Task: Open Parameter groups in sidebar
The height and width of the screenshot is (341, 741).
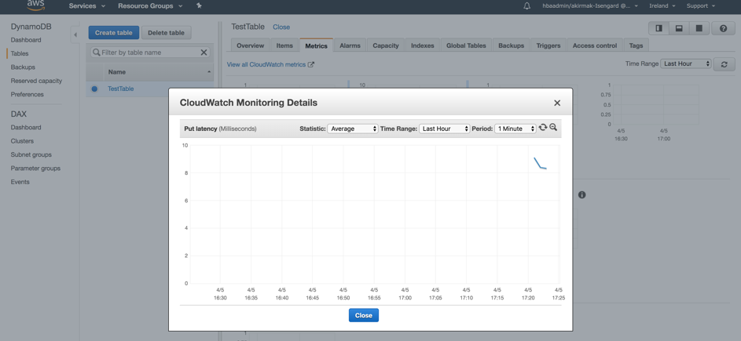Action: [x=35, y=169]
